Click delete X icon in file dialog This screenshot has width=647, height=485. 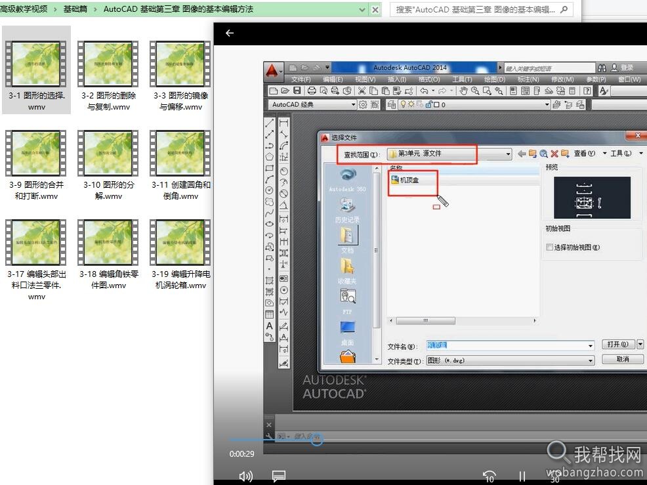pos(554,154)
